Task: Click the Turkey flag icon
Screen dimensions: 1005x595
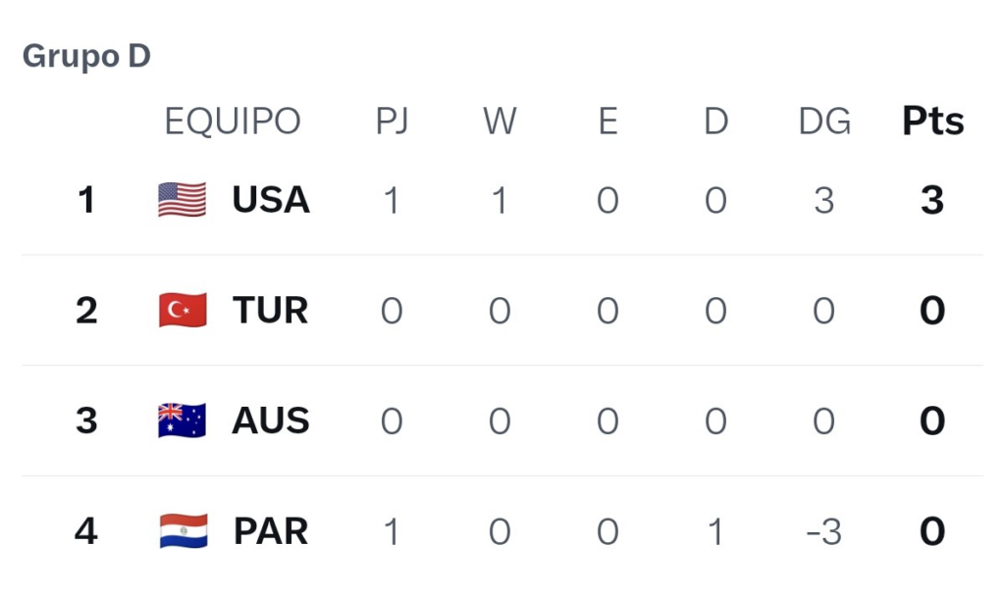Action: (x=183, y=310)
